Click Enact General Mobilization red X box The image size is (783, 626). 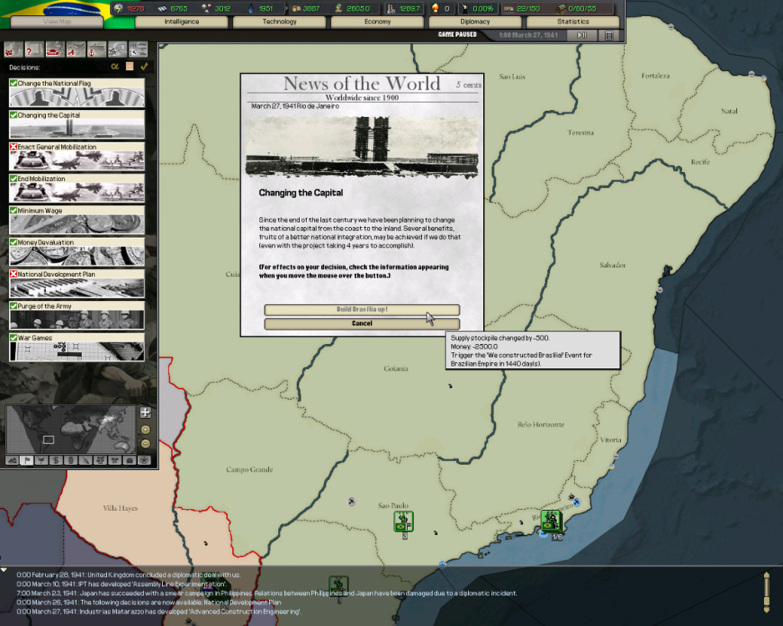[x=13, y=147]
